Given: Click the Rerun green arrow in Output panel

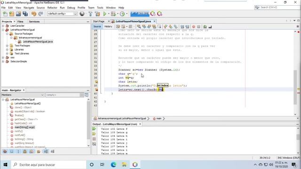Looking at the screenshot, I should point(94,129).
